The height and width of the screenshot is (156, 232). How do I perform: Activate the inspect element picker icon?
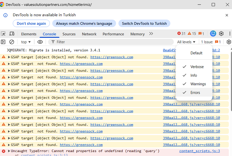click(3, 34)
